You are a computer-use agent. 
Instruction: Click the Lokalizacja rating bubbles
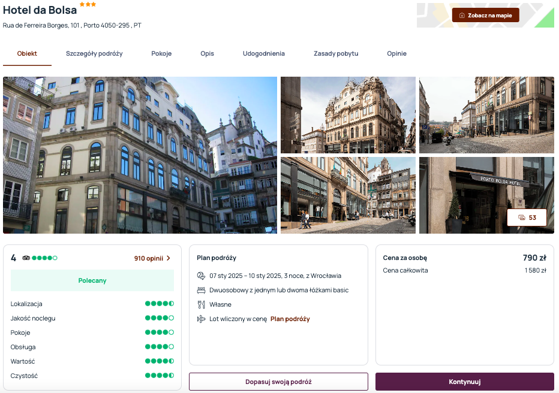pyautogui.click(x=160, y=304)
